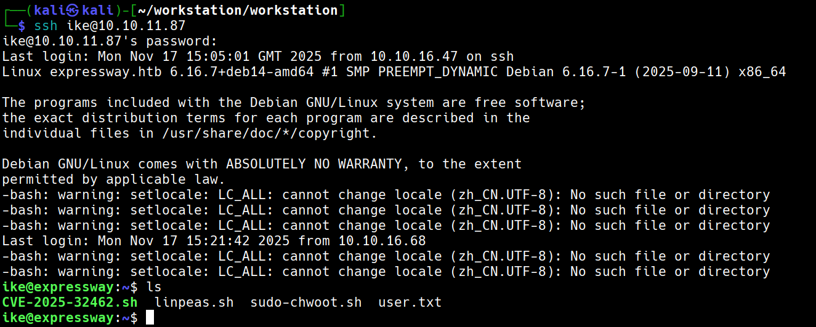Click the terminal cursor block after the last prompt
The height and width of the screenshot is (327, 816).
pyautogui.click(x=150, y=318)
